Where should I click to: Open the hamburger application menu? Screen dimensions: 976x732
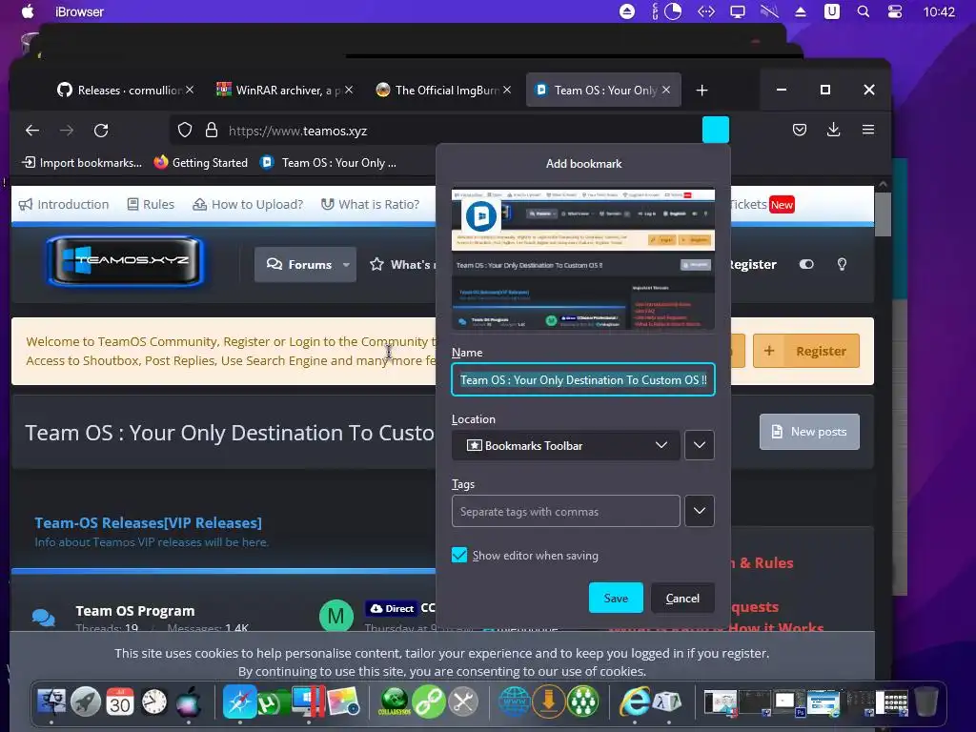[867, 130]
